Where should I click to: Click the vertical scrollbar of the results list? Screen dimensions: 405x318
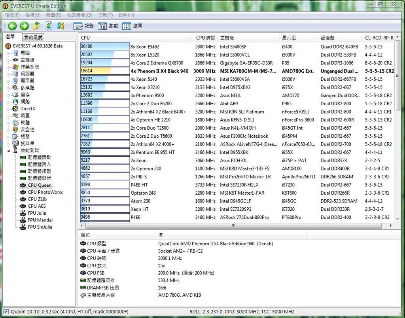pos(397,75)
